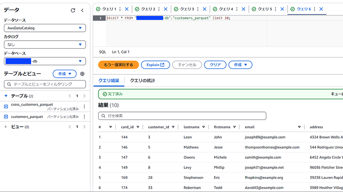
Task: Open クエリ 3 tab options menu
Action: pyautogui.click(x=198, y=9)
